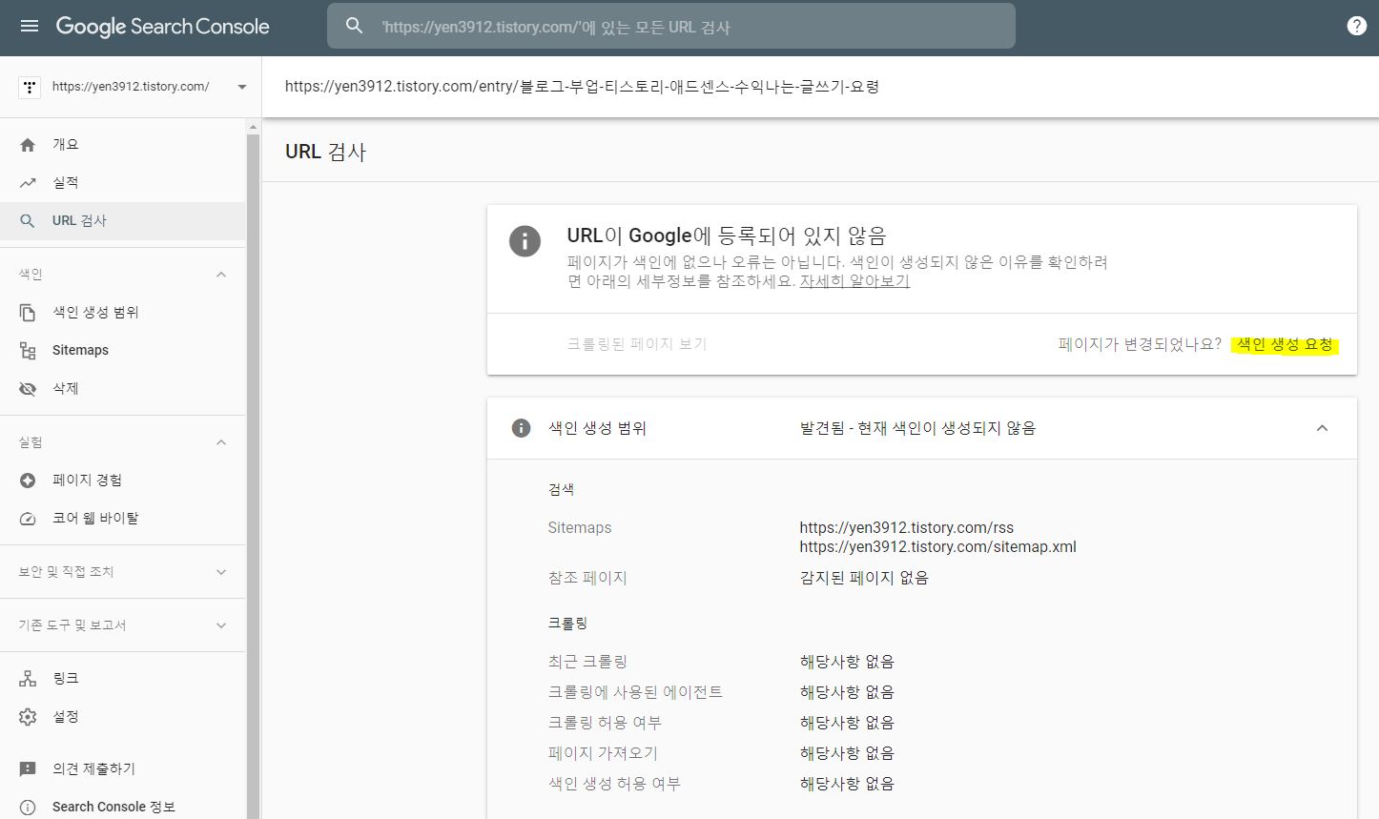Click the 참조 페이지 label

[587, 578]
